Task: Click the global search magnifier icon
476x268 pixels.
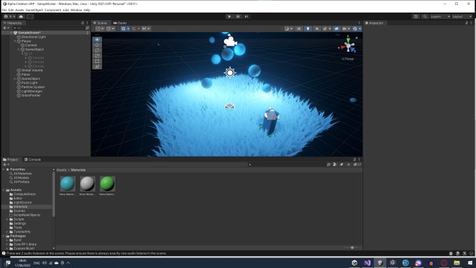Action: pos(425,16)
